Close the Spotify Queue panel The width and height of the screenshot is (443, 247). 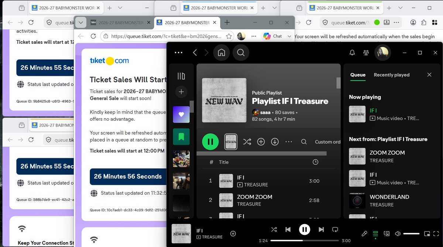point(429,75)
